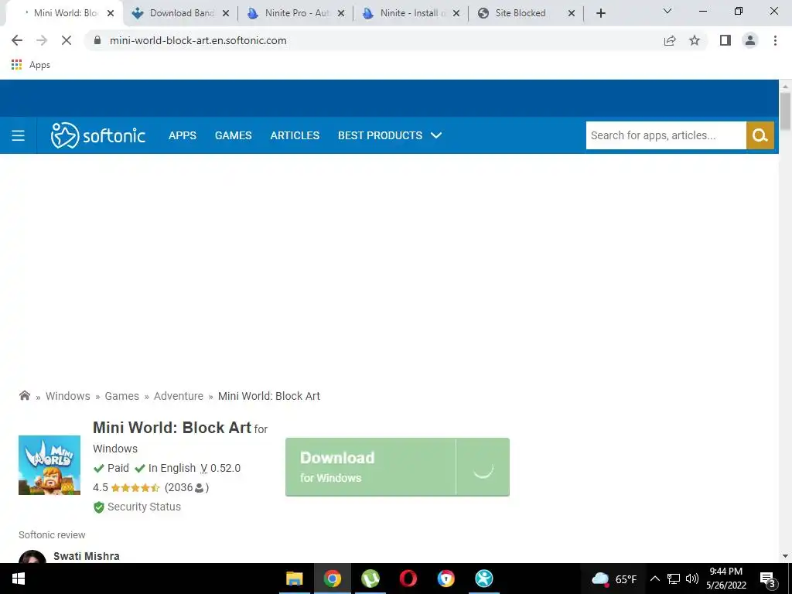Viewport: 792px width, 594px height.
Task: Open the GAMES menu item
Action: (x=234, y=135)
